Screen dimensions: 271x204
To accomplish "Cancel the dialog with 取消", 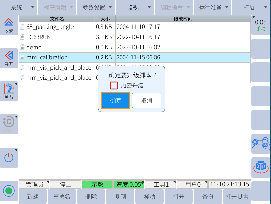I will [147, 100].
